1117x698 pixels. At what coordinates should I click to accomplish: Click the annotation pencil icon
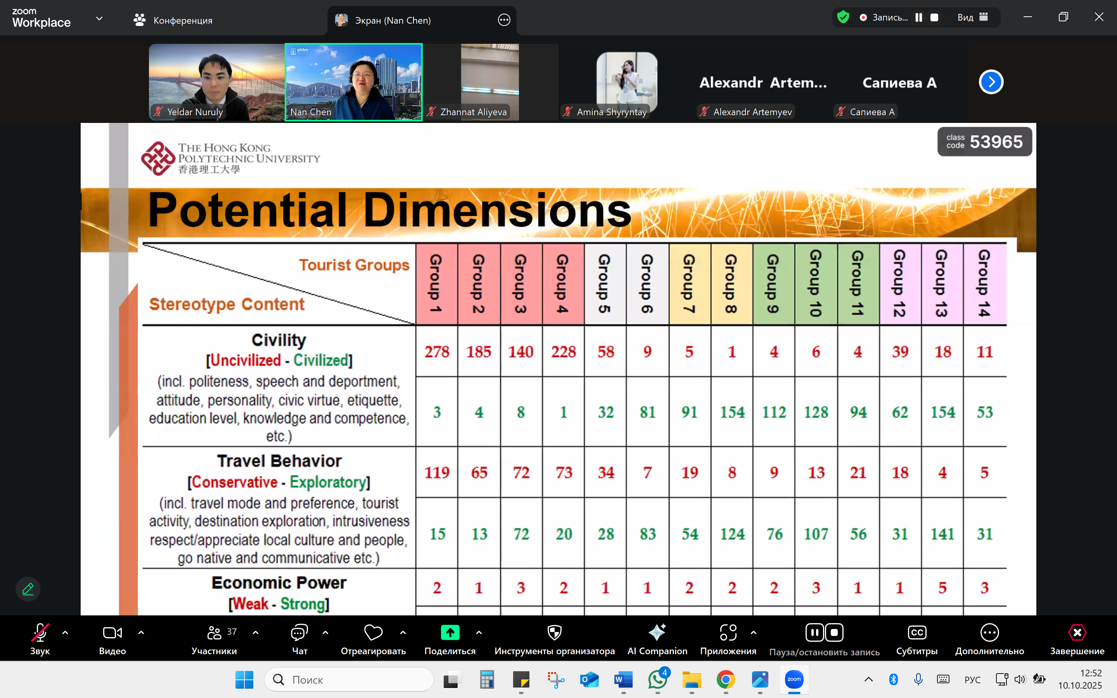(28, 589)
